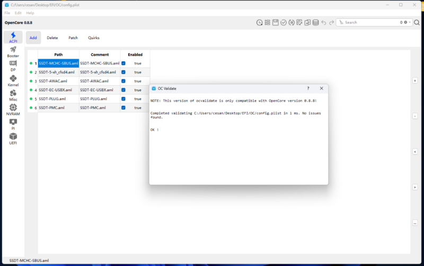Open the Booter section in sidebar
This screenshot has width=424, height=266.
pyautogui.click(x=13, y=52)
